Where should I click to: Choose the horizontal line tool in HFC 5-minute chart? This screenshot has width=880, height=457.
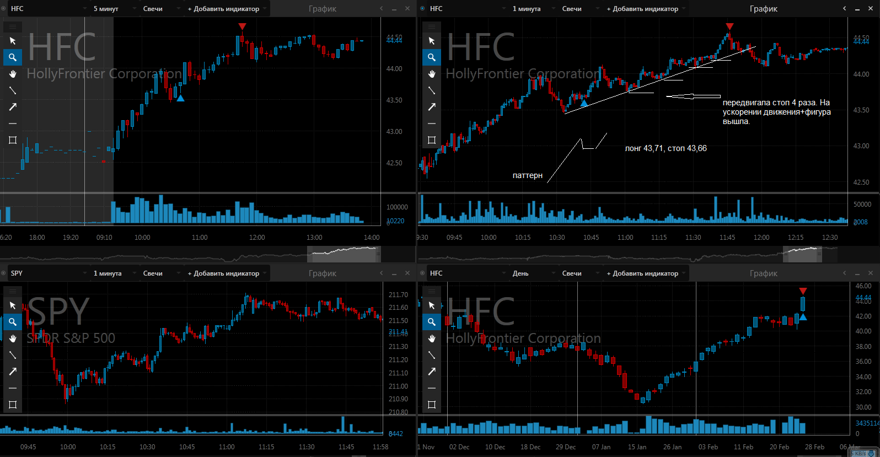pyautogui.click(x=13, y=123)
